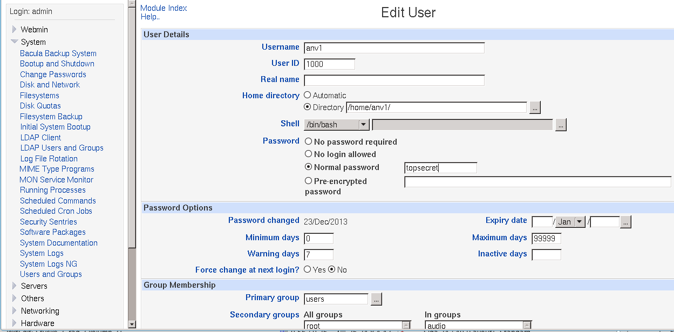Open Software Packages module
The width and height of the screenshot is (674, 332).
[53, 232]
